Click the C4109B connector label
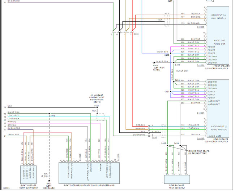The height and width of the screenshot is (191, 235). (x=201, y=139)
